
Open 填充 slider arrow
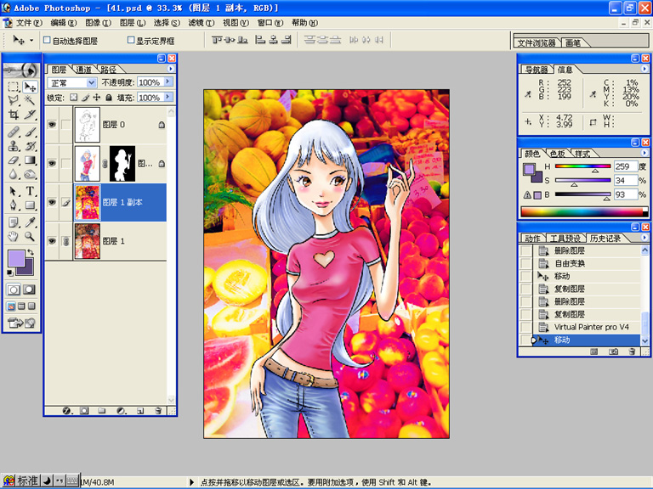point(168,97)
